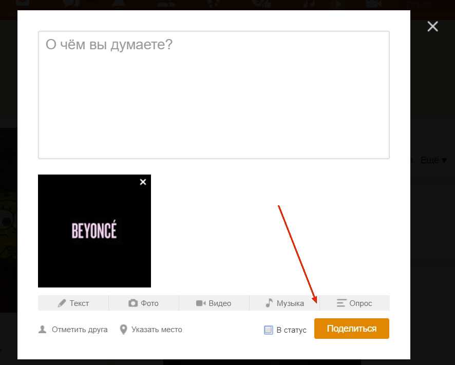Expand the Ещё dropdown behind the dialog
This screenshot has width=455, height=365.
434,160
